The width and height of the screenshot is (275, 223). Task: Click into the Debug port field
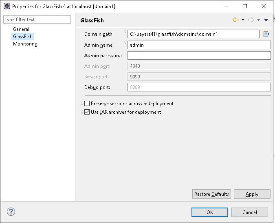point(199,87)
